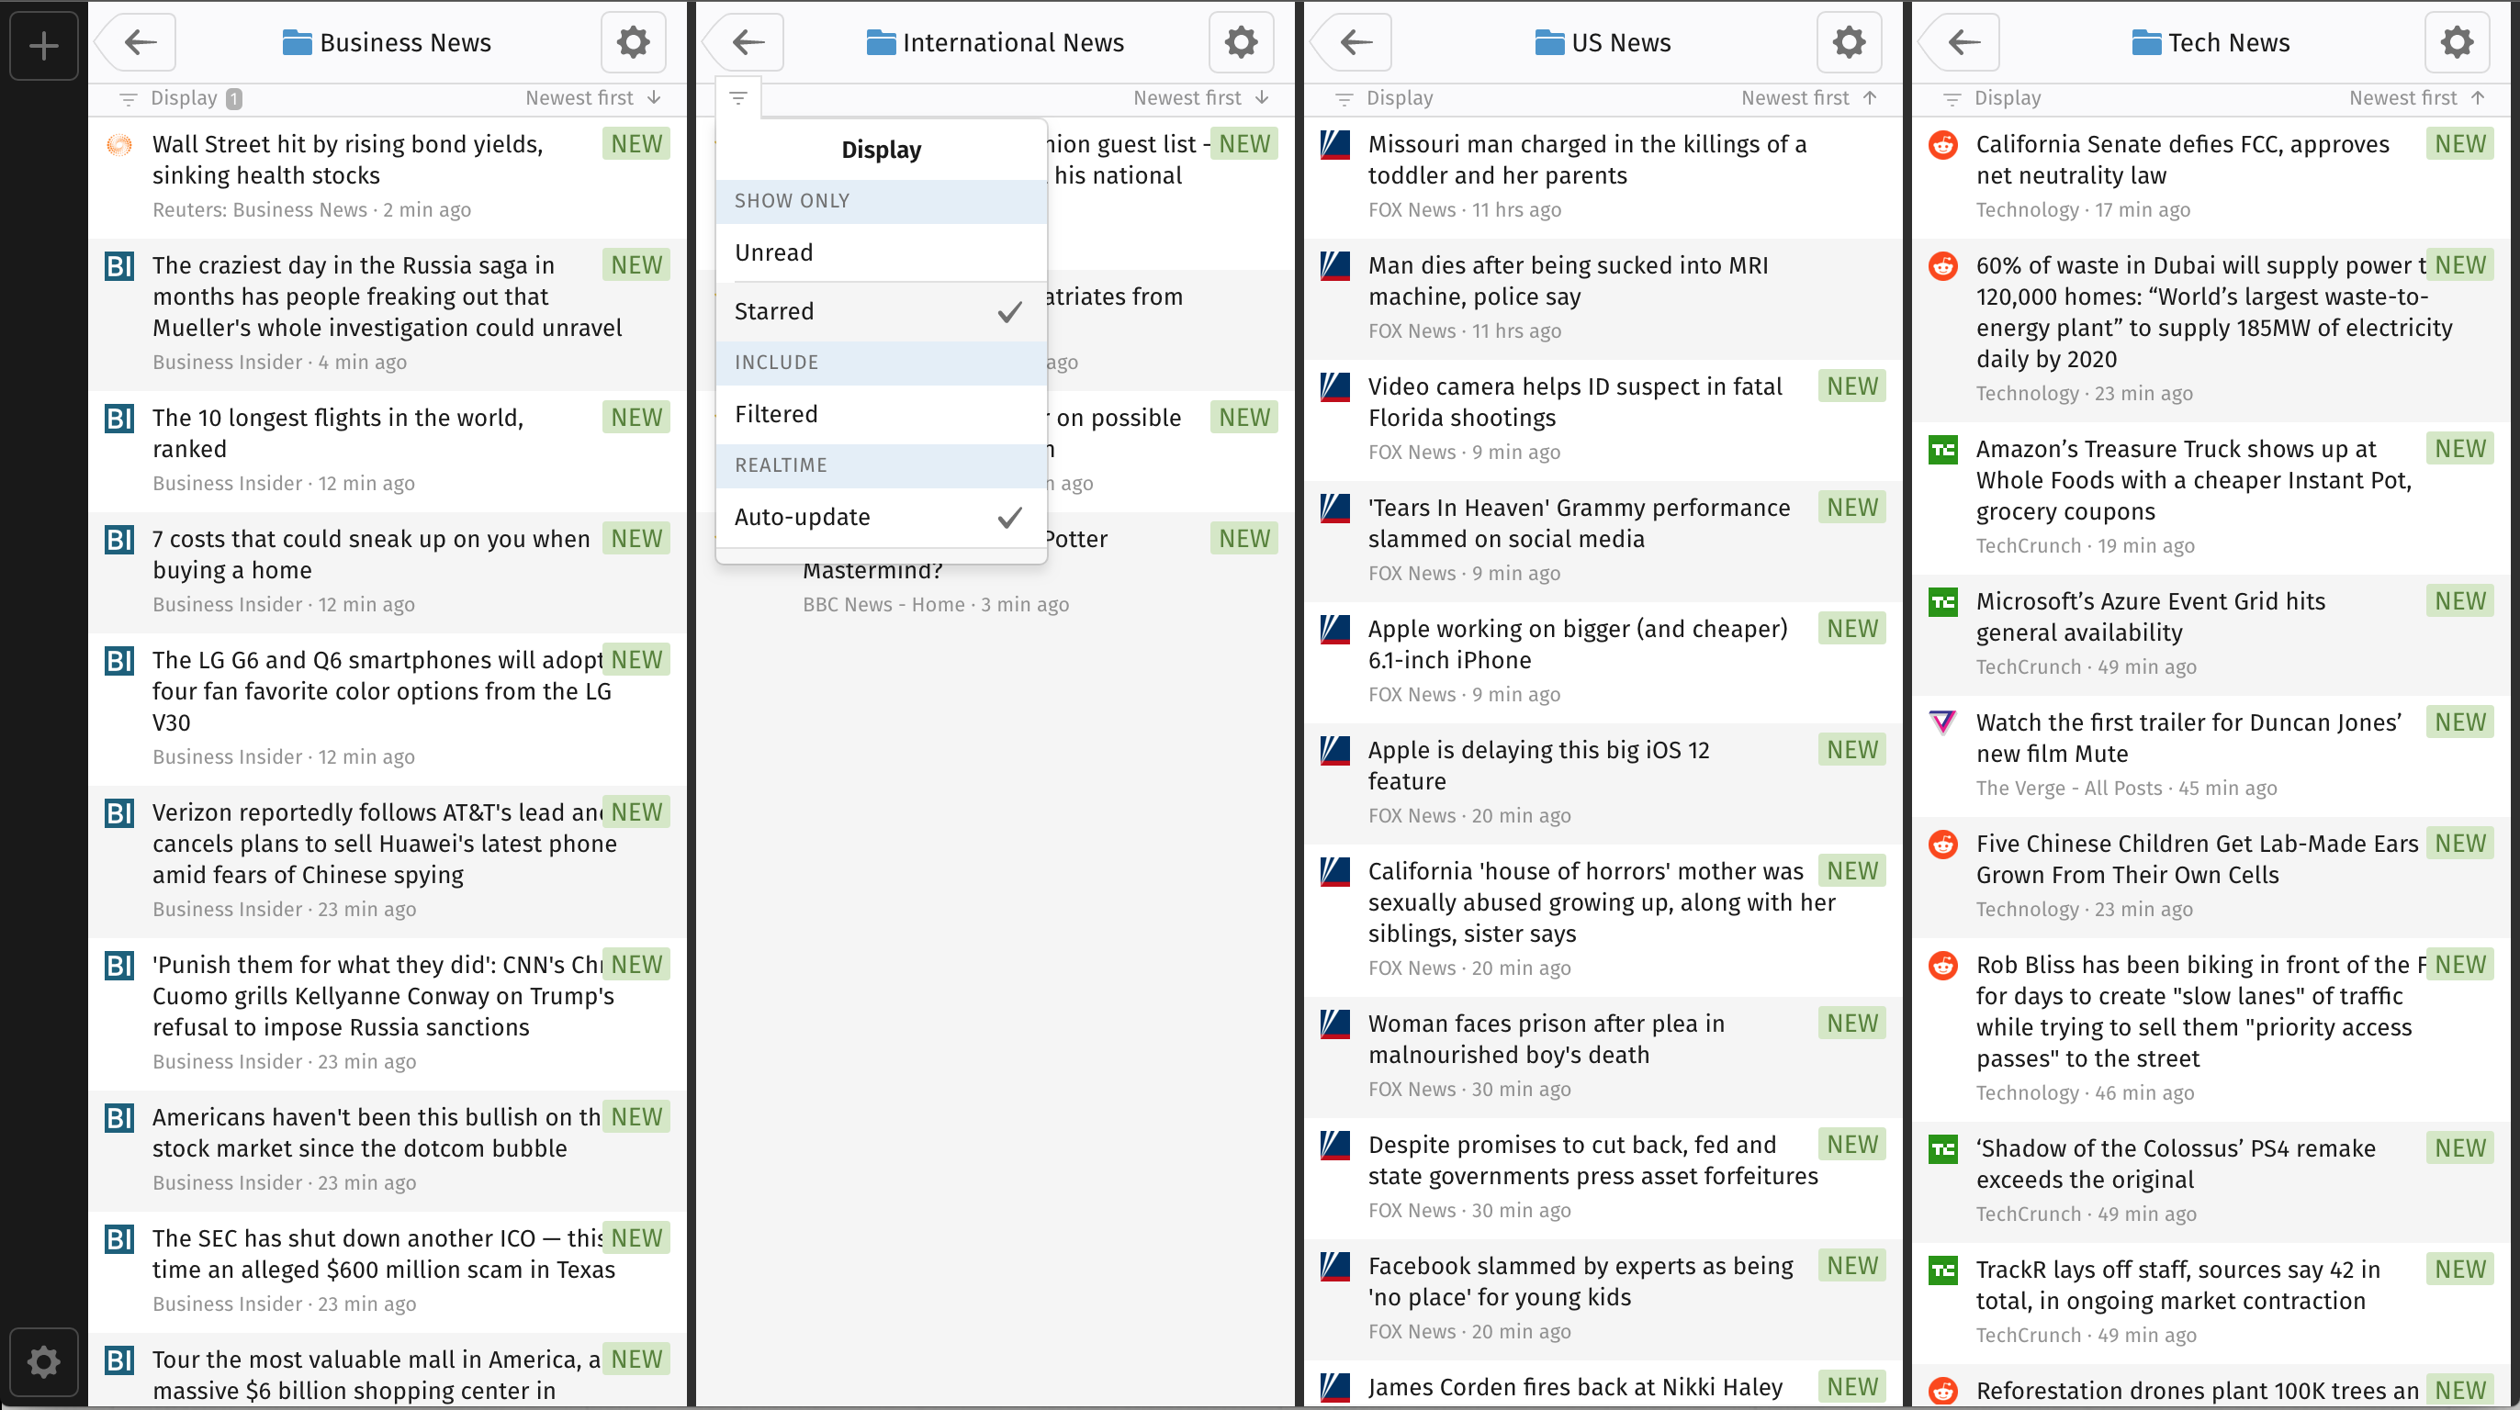Change Newest first sort in Business News
Screen dimensions: 2520x1410
click(x=593, y=98)
